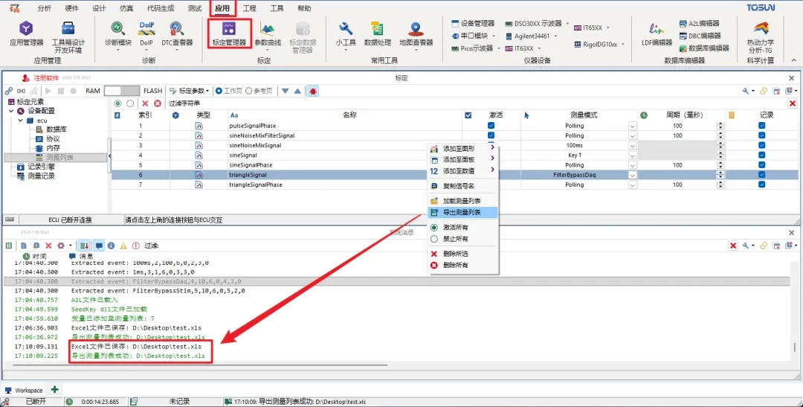Open measurement mode dropdown for pulseSignalPhase

633,126
